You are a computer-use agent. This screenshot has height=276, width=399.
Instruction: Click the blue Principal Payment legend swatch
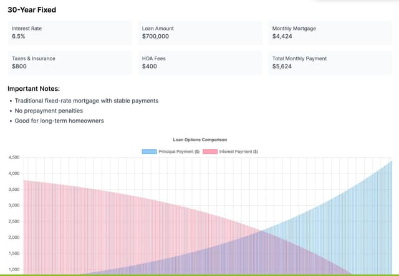click(149, 152)
